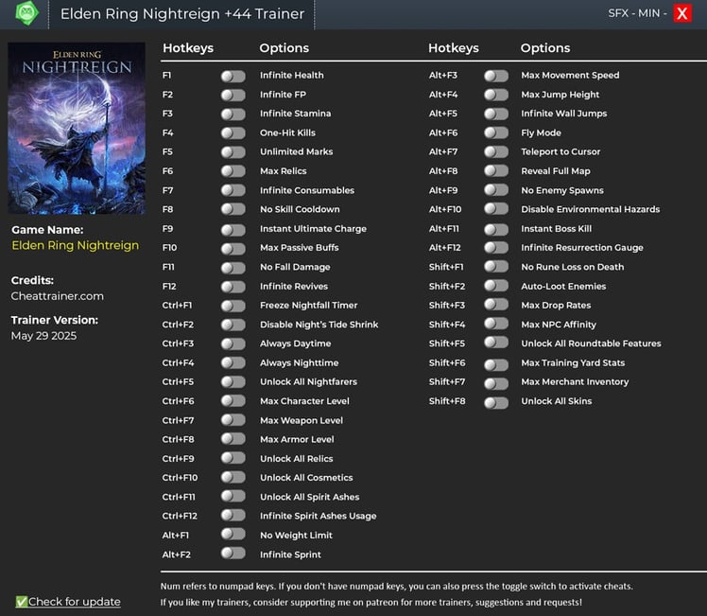Toggle Unlock All Spirit Ashes
The height and width of the screenshot is (616, 707).
[x=233, y=497]
